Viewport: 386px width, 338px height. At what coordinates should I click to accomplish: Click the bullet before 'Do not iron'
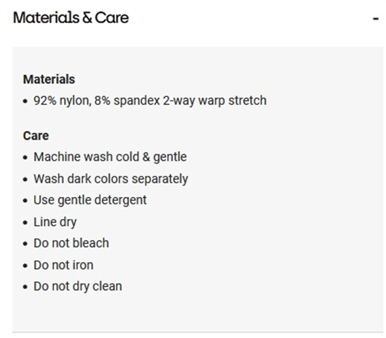(x=25, y=266)
